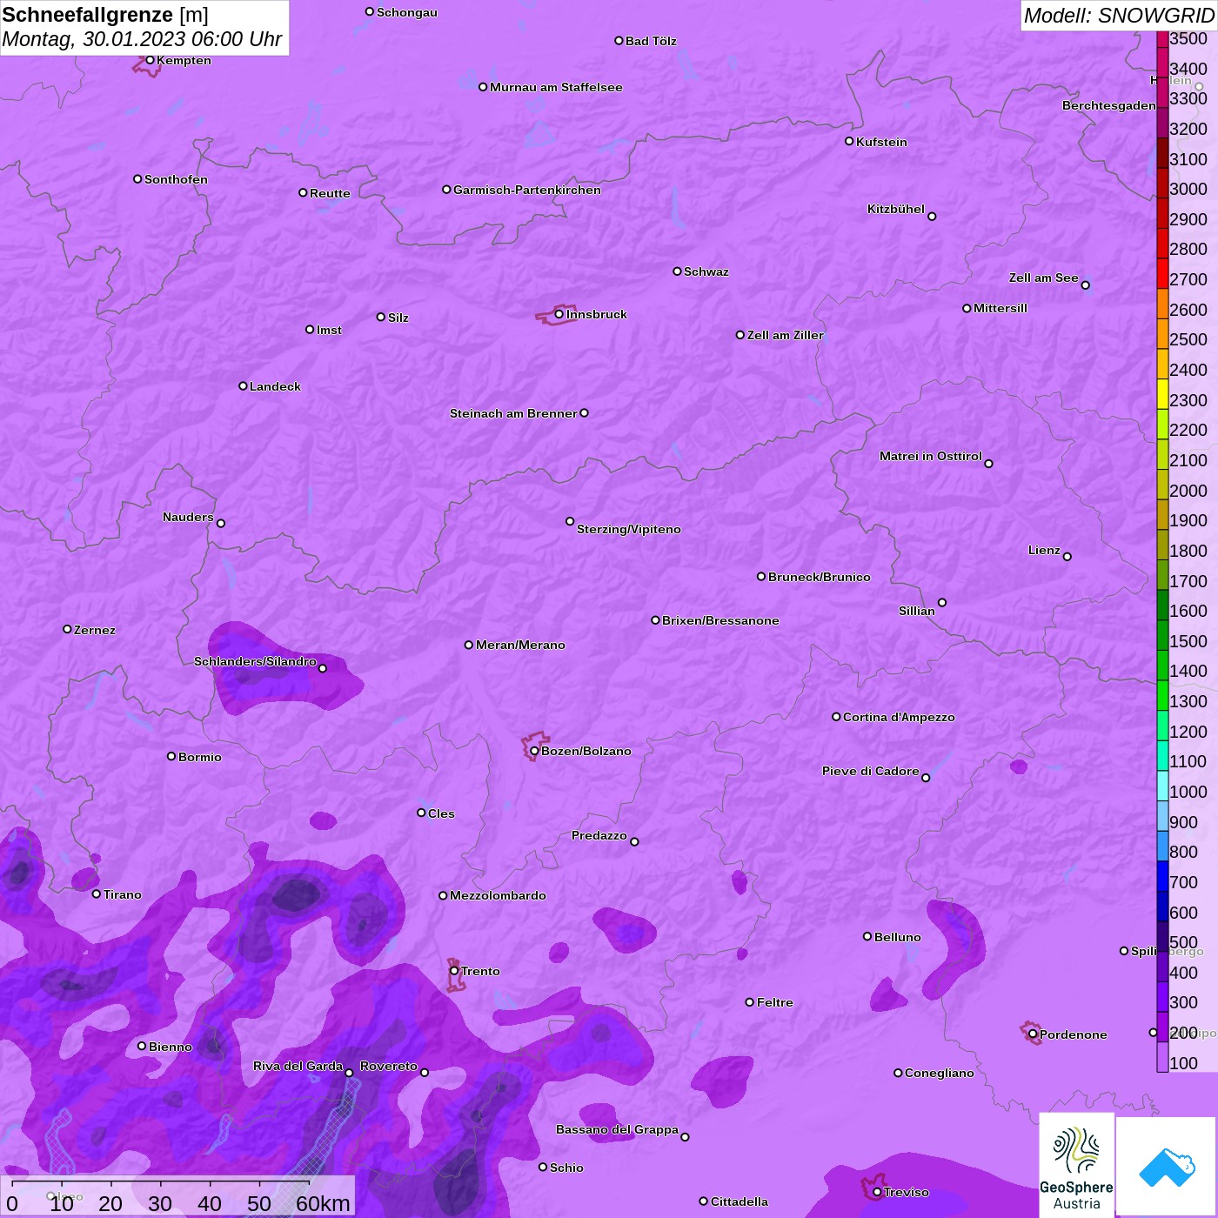Click the Kufstein location dot

click(x=850, y=141)
